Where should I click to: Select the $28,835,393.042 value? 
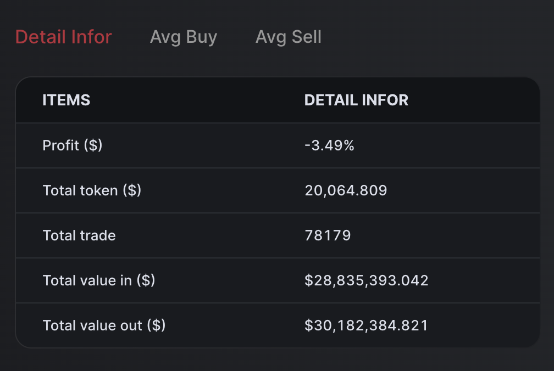[x=367, y=280]
